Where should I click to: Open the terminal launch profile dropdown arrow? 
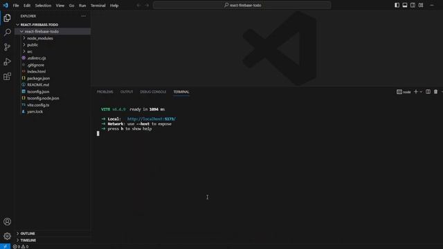coord(421,92)
